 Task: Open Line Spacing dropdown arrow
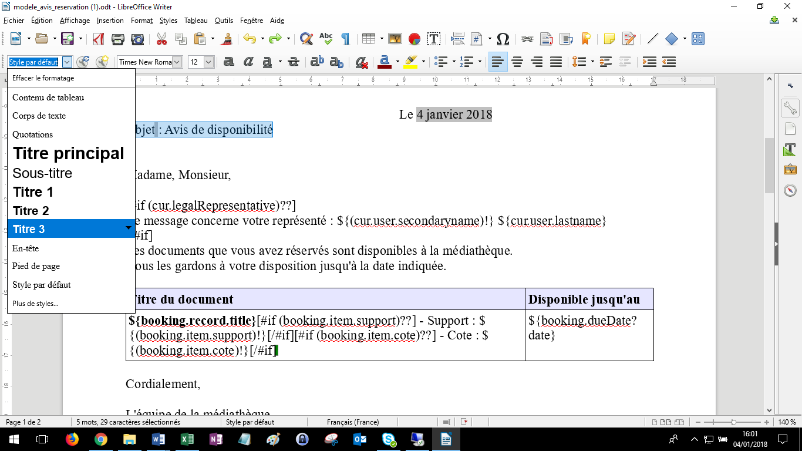[x=592, y=62]
